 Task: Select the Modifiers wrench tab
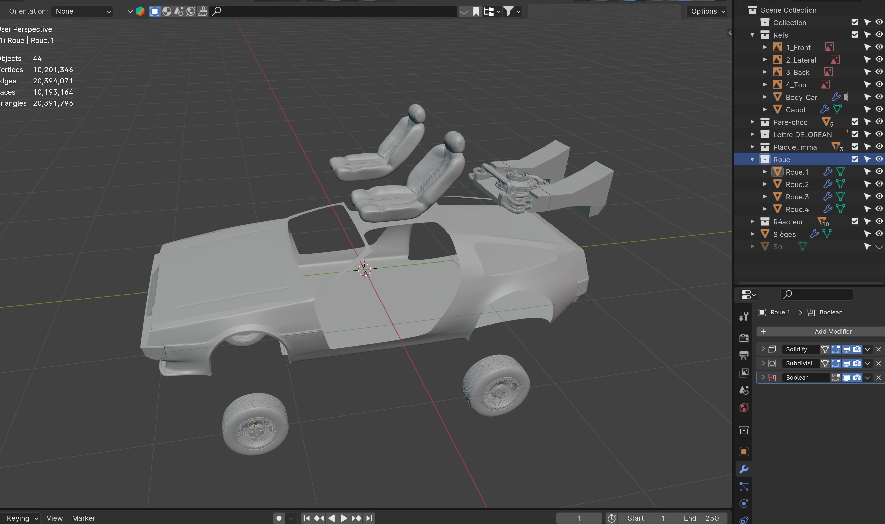click(x=744, y=469)
